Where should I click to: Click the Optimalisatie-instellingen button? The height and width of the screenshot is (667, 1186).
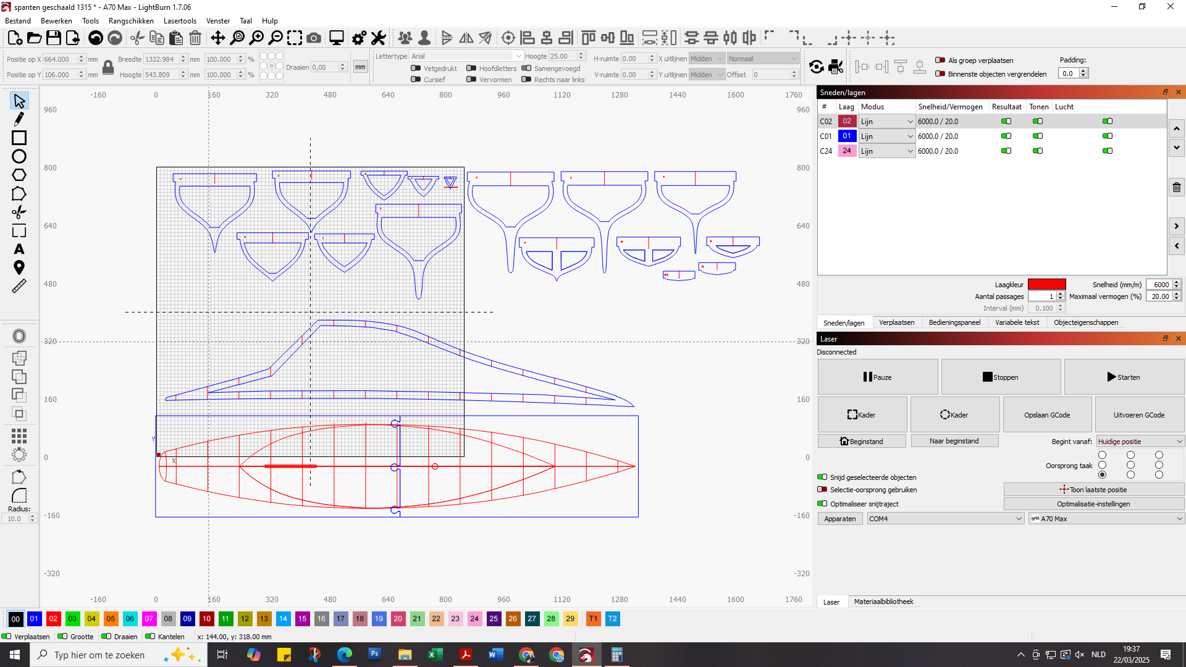pyautogui.click(x=1093, y=504)
